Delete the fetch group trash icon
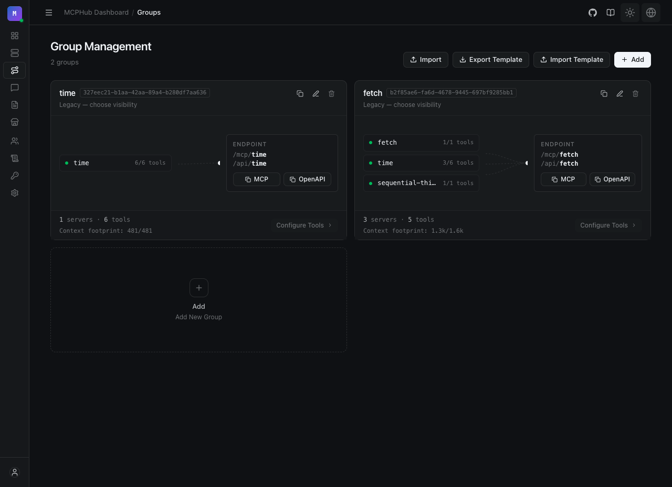Viewport: 672px width, 487px height. click(635, 93)
